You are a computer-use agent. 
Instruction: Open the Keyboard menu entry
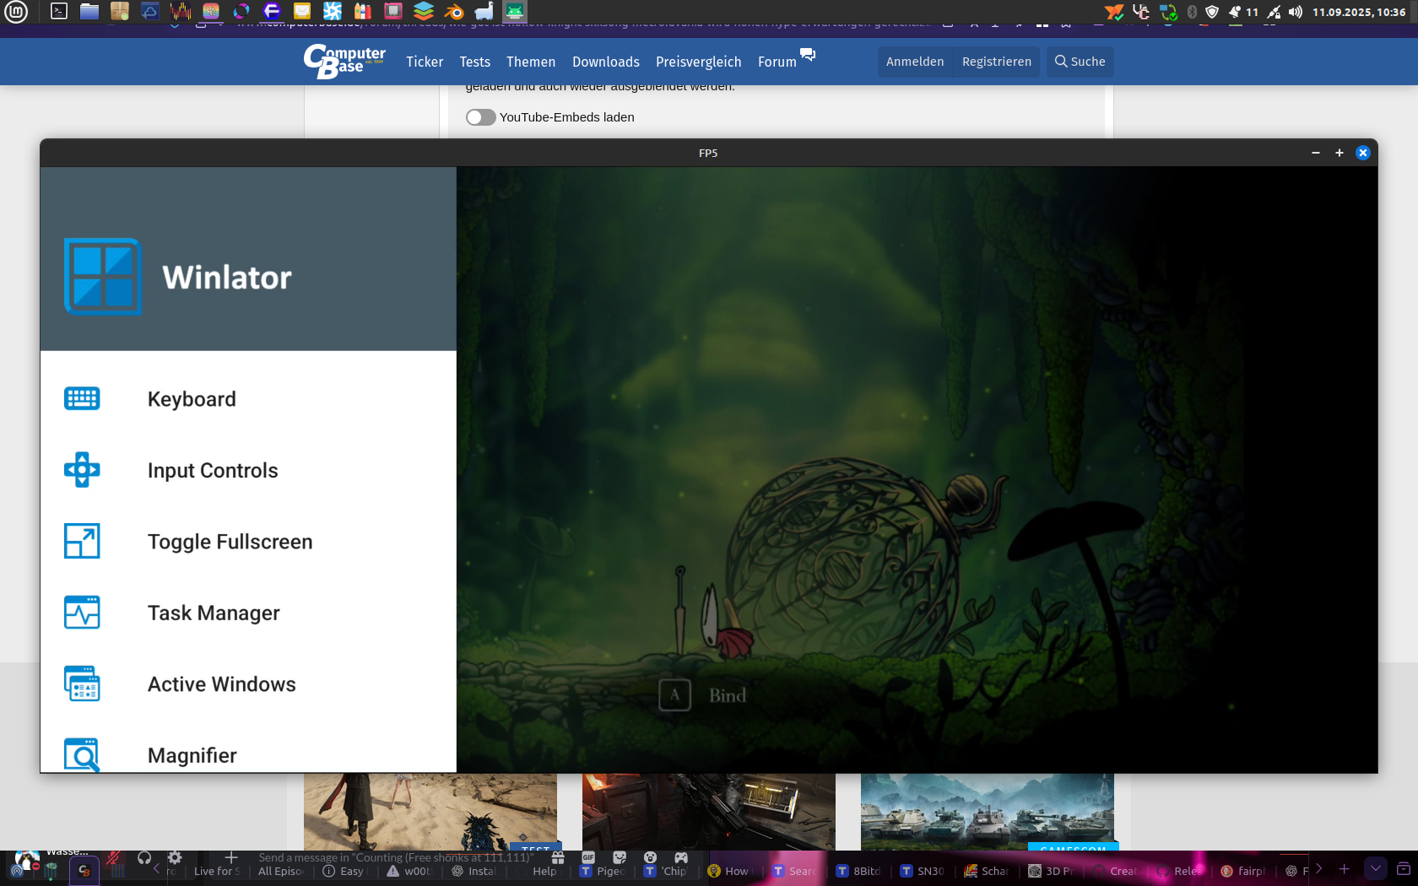pyautogui.click(x=248, y=399)
